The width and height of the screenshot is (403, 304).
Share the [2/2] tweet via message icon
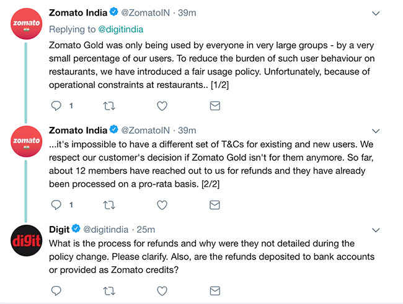[215, 205]
